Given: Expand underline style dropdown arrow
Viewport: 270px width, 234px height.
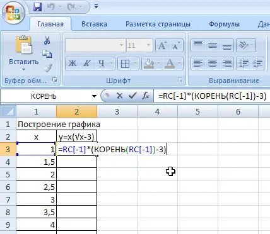Looking at the screenshot, I should point(112,64).
